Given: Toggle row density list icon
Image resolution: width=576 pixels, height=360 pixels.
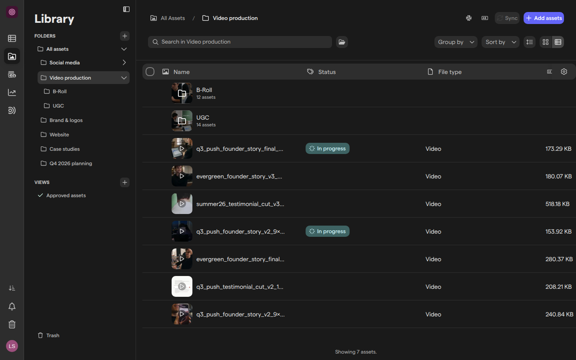Looking at the screenshot, I should pyautogui.click(x=530, y=42).
